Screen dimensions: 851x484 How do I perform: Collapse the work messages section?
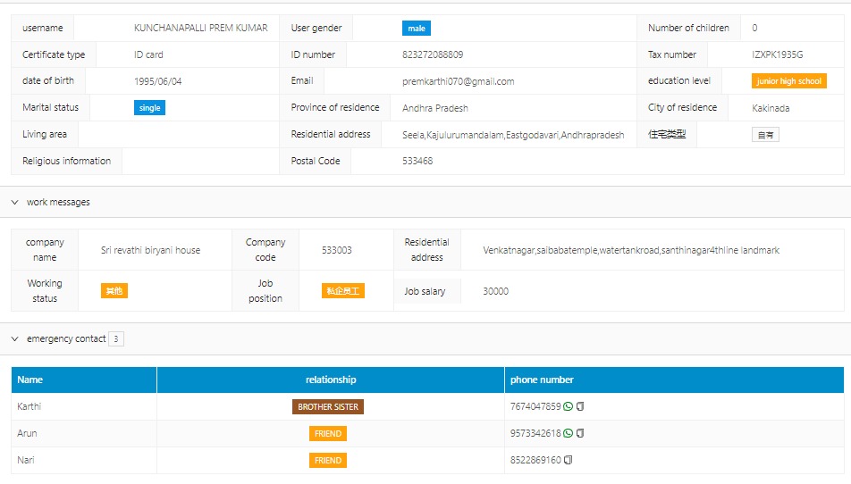coord(15,203)
